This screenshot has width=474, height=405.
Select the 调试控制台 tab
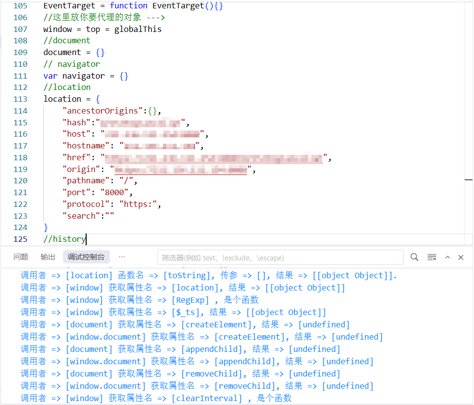[x=86, y=257]
